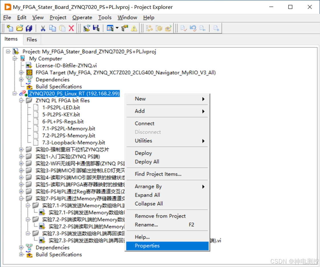Choose Rename... from the context menu

coord(167,225)
